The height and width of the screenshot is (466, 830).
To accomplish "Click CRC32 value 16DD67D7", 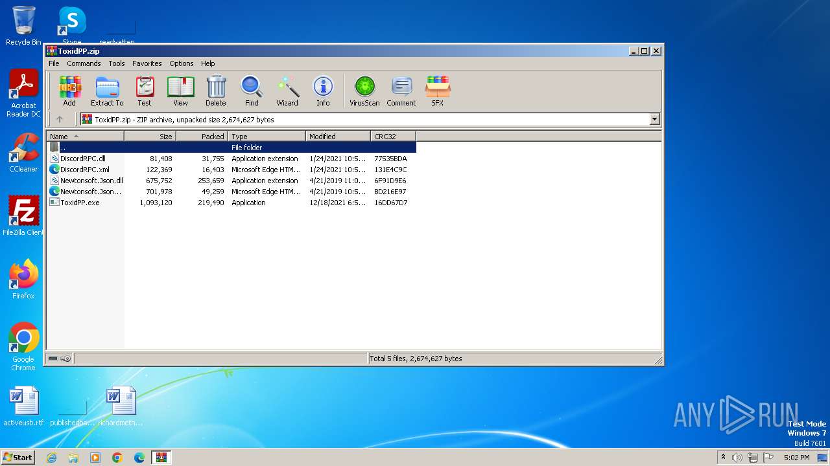I will click(x=390, y=203).
